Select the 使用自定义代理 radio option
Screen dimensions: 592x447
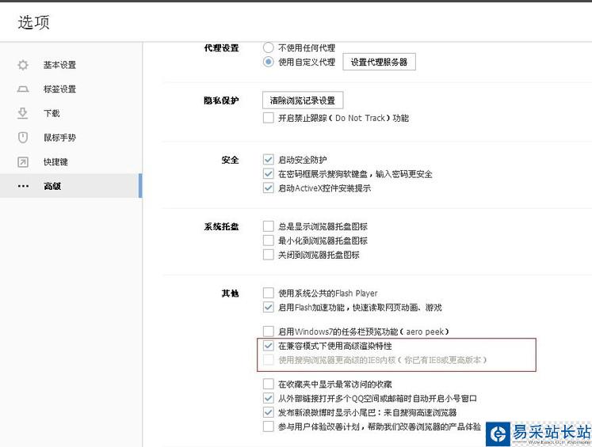coord(268,62)
